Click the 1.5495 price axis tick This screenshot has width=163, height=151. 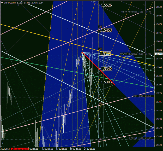click(159, 16)
